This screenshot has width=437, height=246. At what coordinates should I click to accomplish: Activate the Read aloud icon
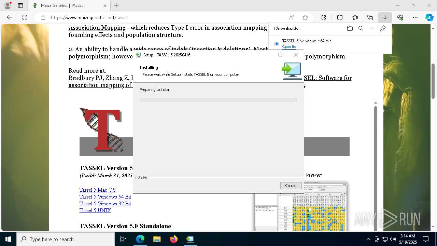(292, 17)
